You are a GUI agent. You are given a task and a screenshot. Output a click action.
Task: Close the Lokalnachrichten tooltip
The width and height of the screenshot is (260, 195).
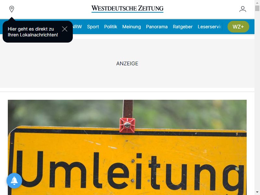click(x=65, y=29)
